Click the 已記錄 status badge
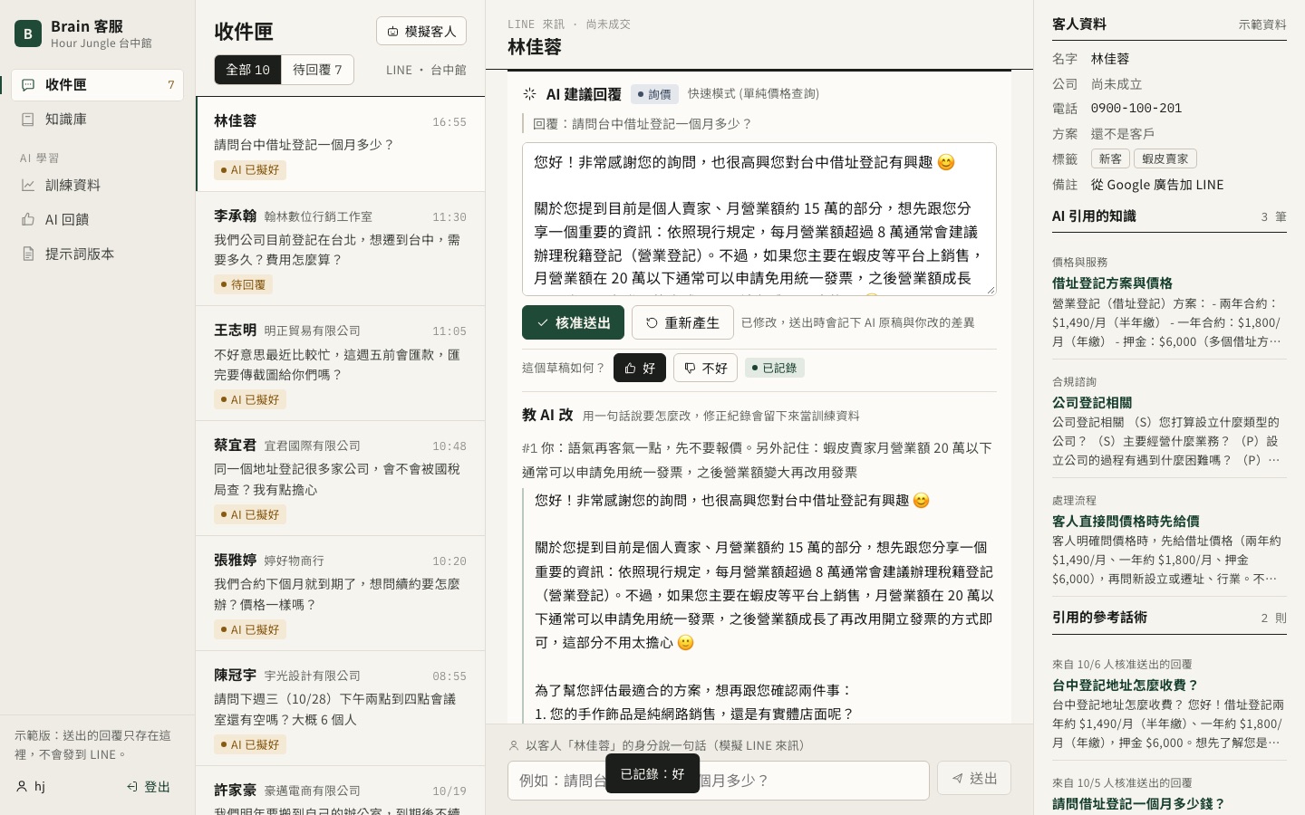The width and height of the screenshot is (1305, 815). coord(775,368)
